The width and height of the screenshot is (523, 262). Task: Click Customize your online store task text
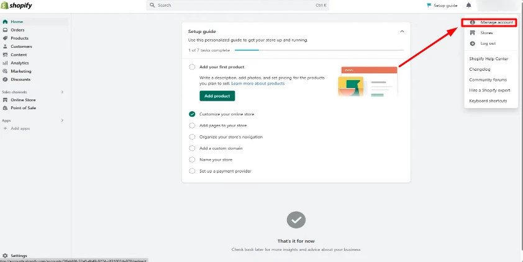click(x=227, y=114)
